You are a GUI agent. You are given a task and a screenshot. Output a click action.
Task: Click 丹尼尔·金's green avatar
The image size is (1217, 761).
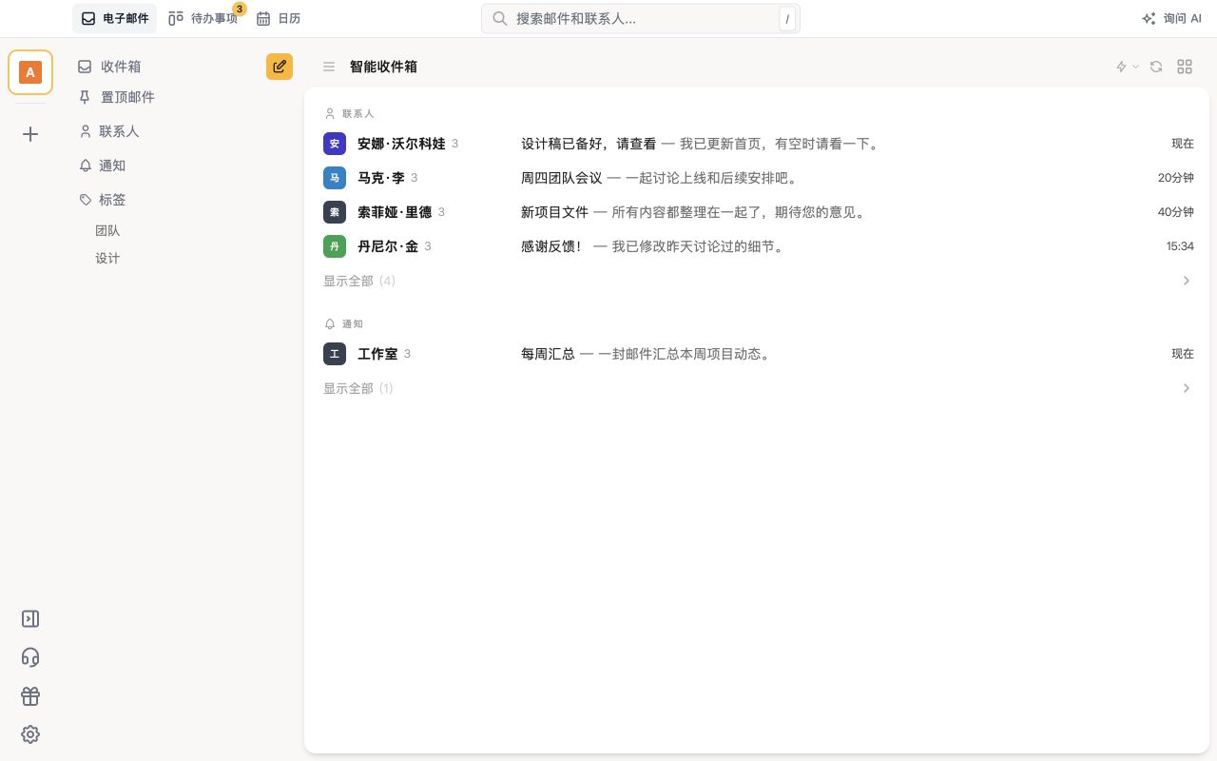coord(335,246)
